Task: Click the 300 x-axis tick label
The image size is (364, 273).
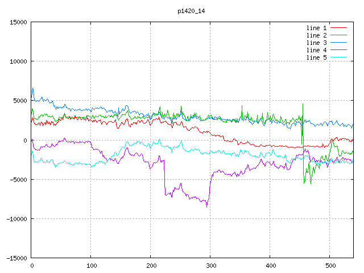Action: click(210, 266)
